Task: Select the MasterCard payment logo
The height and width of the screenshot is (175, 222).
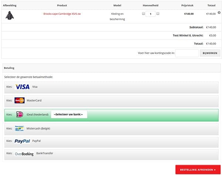Action: coord(20,101)
